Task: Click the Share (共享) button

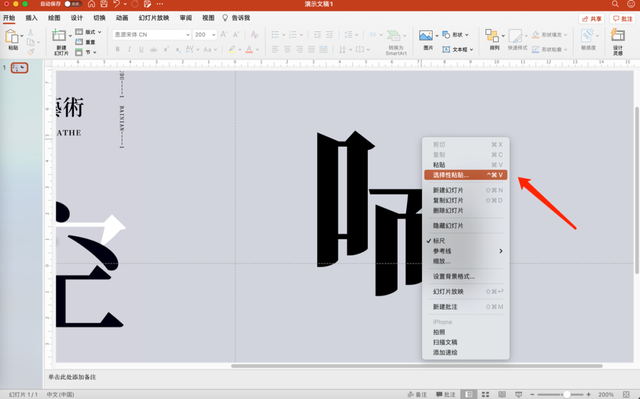Action: pos(591,19)
